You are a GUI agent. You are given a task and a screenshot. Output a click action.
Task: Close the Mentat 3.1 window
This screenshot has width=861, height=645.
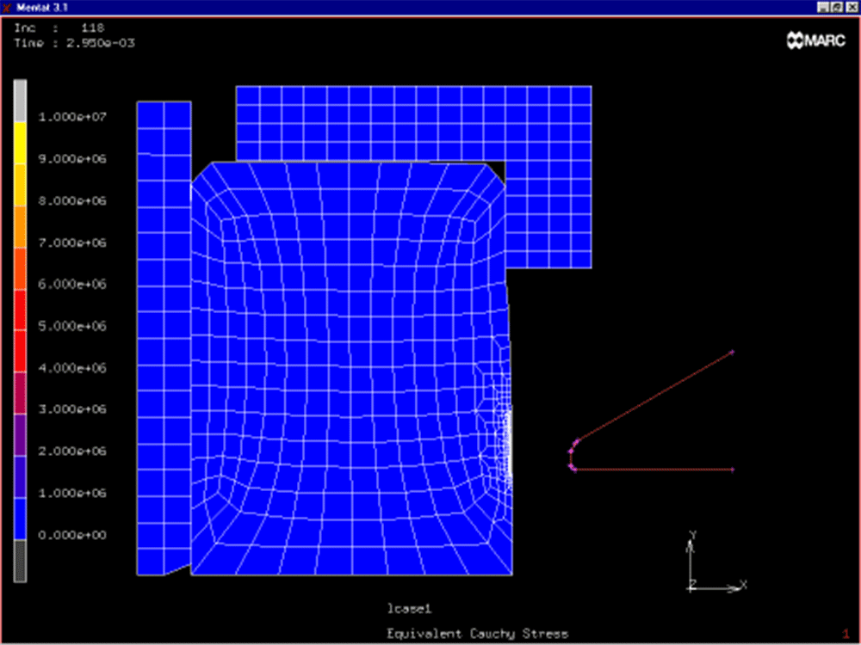coord(852,7)
